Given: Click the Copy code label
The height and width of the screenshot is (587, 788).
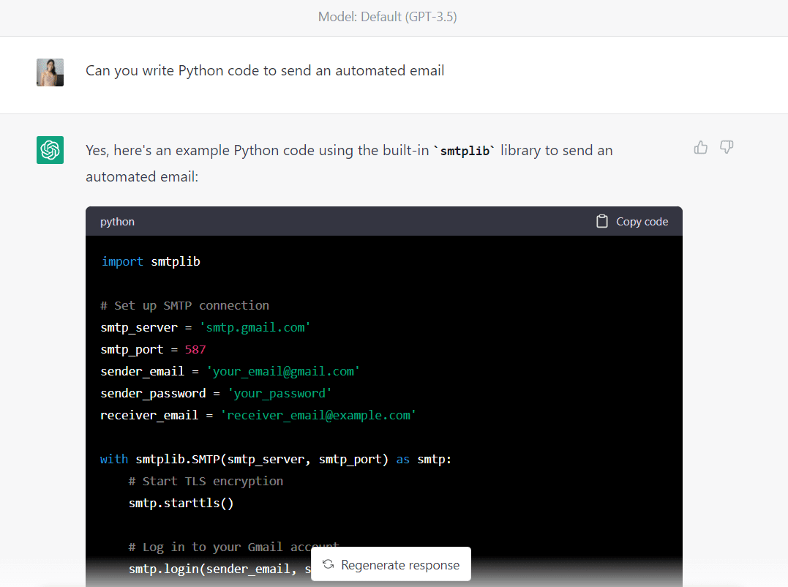Looking at the screenshot, I should tap(642, 222).
